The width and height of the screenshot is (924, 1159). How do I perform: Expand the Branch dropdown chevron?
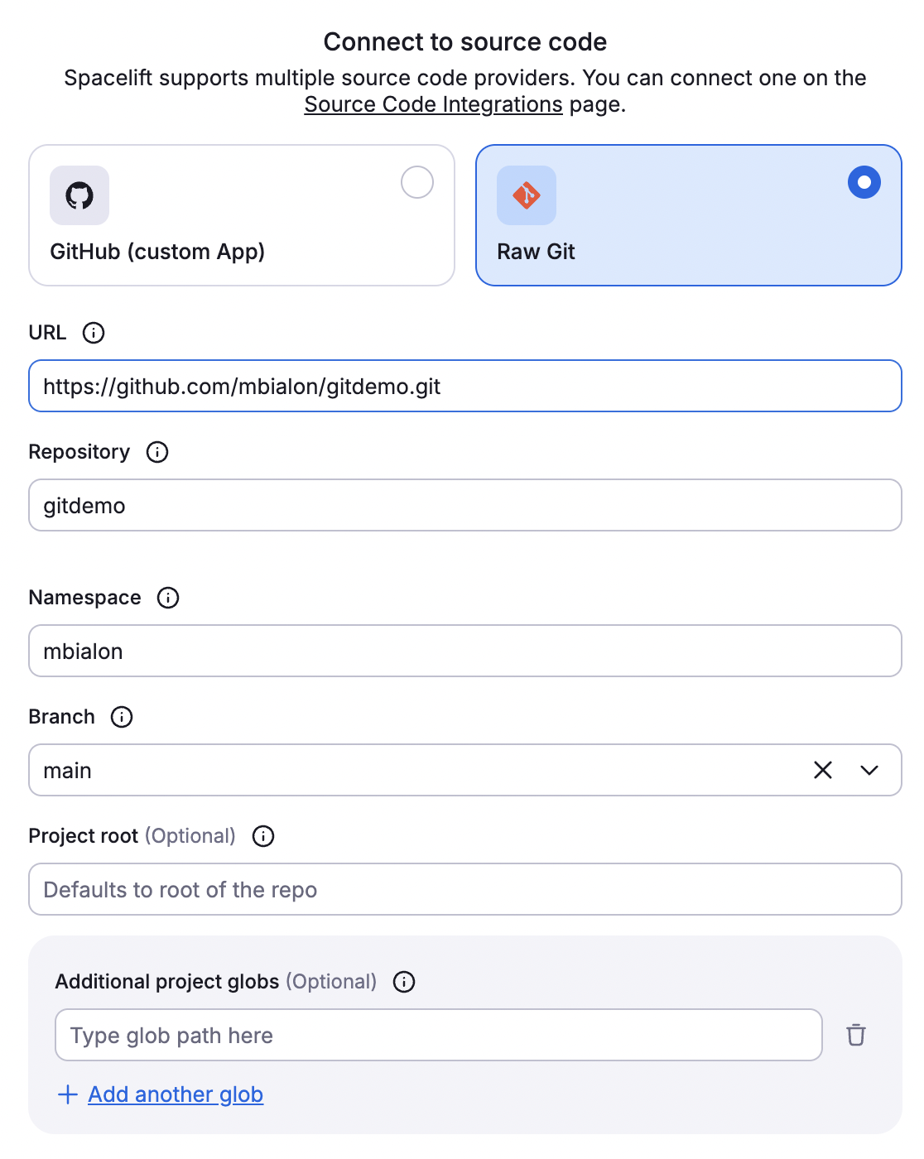click(869, 770)
